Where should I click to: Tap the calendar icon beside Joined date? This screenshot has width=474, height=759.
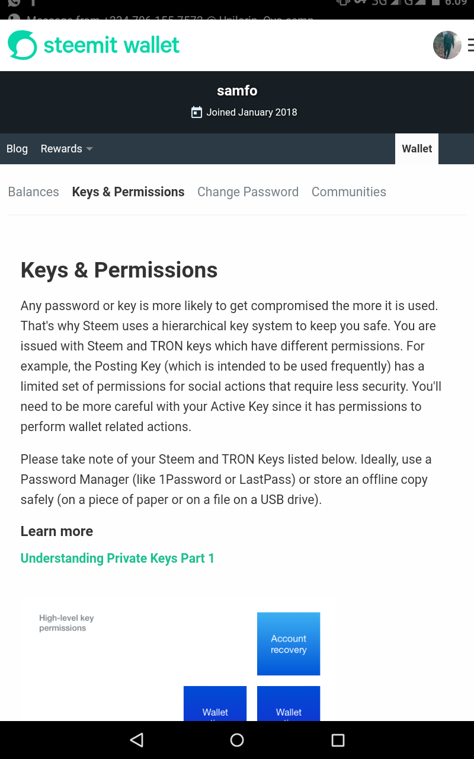coord(197,112)
